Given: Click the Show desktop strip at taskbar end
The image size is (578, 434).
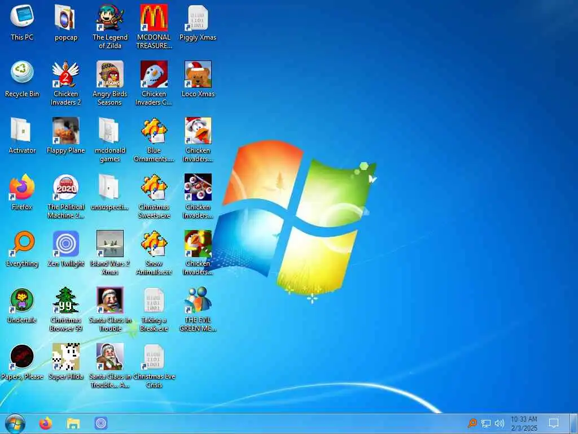Looking at the screenshot, I should tap(574, 424).
